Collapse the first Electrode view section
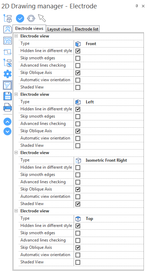147x271 pixels. [x=16, y=36]
